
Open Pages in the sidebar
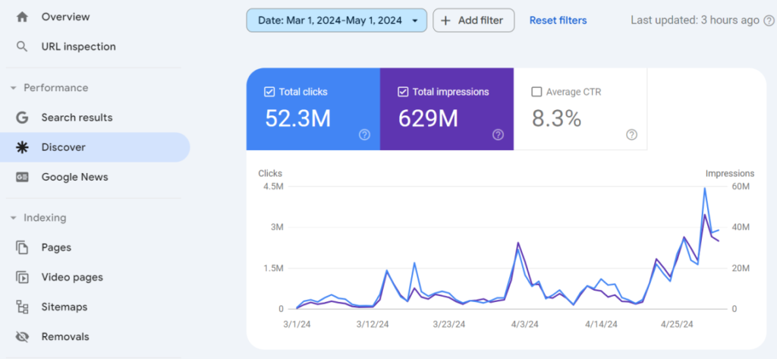pyautogui.click(x=56, y=247)
